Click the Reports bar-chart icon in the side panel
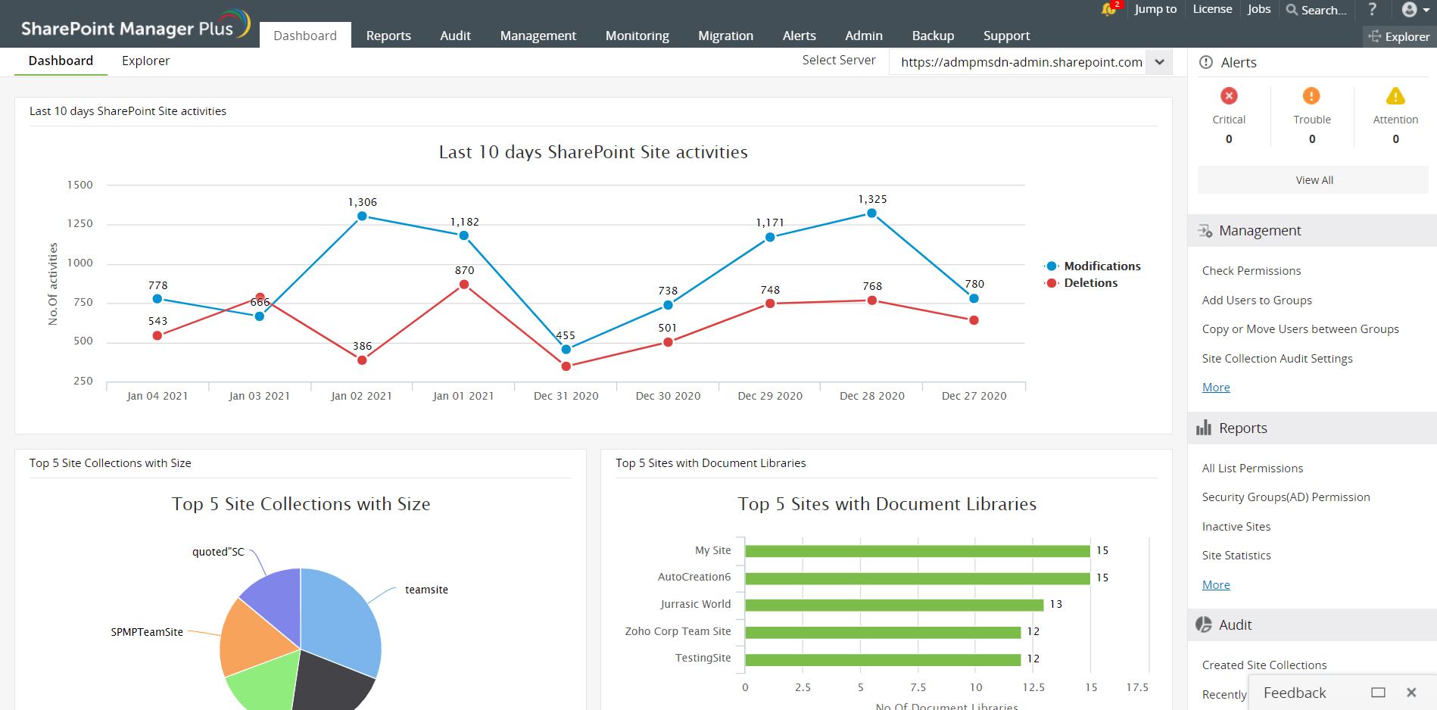The height and width of the screenshot is (710, 1437). (x=1204, y=428)
